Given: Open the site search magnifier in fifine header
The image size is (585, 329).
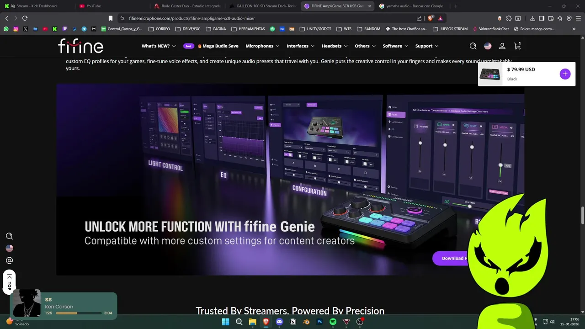Looking at the screenshot, I should point(473,46).
